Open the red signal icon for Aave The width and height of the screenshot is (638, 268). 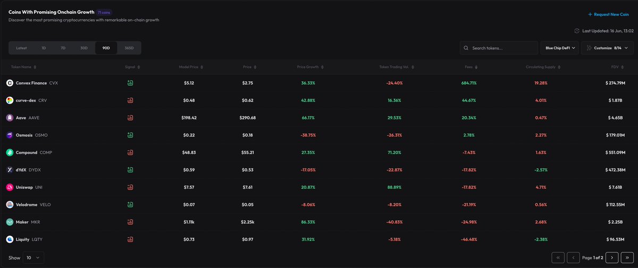pos(130,118)
